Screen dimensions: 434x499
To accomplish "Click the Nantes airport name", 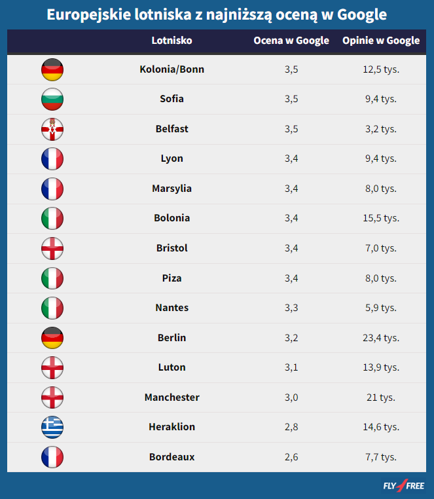I will pyautogui.click(x=172, y=308).
